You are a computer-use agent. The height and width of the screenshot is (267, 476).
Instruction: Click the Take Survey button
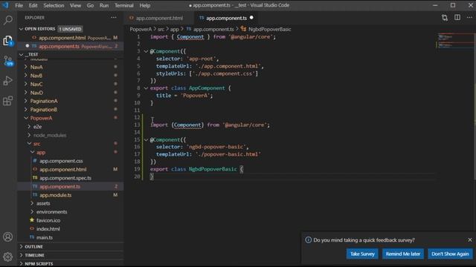pyautogui.click(x=362, y=254)
